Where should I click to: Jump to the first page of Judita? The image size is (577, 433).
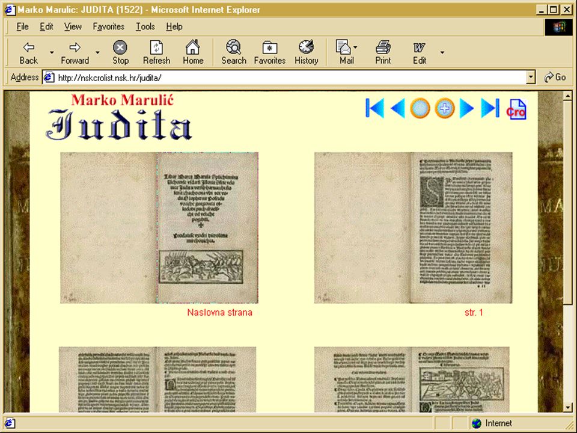[x=375, y=108]
